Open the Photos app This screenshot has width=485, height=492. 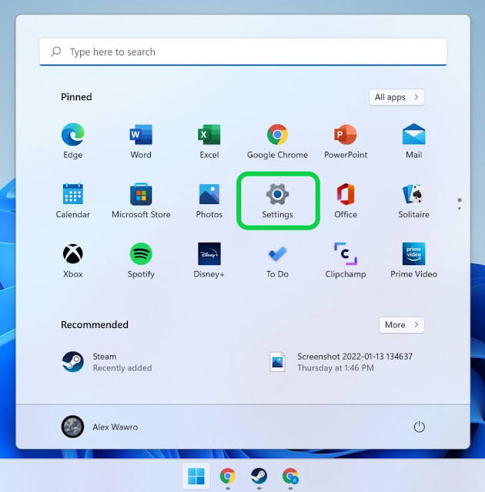[x=209, y=201]
